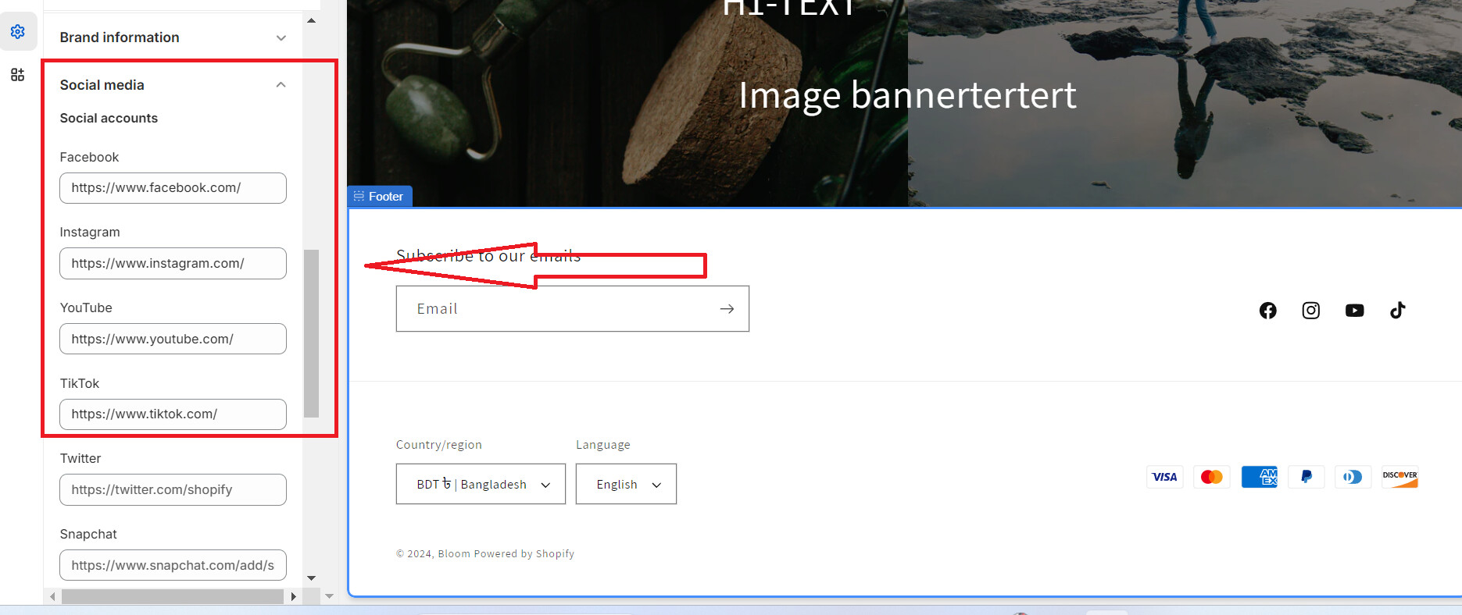Click the American Express payment icon

(x=1259, y=477)
